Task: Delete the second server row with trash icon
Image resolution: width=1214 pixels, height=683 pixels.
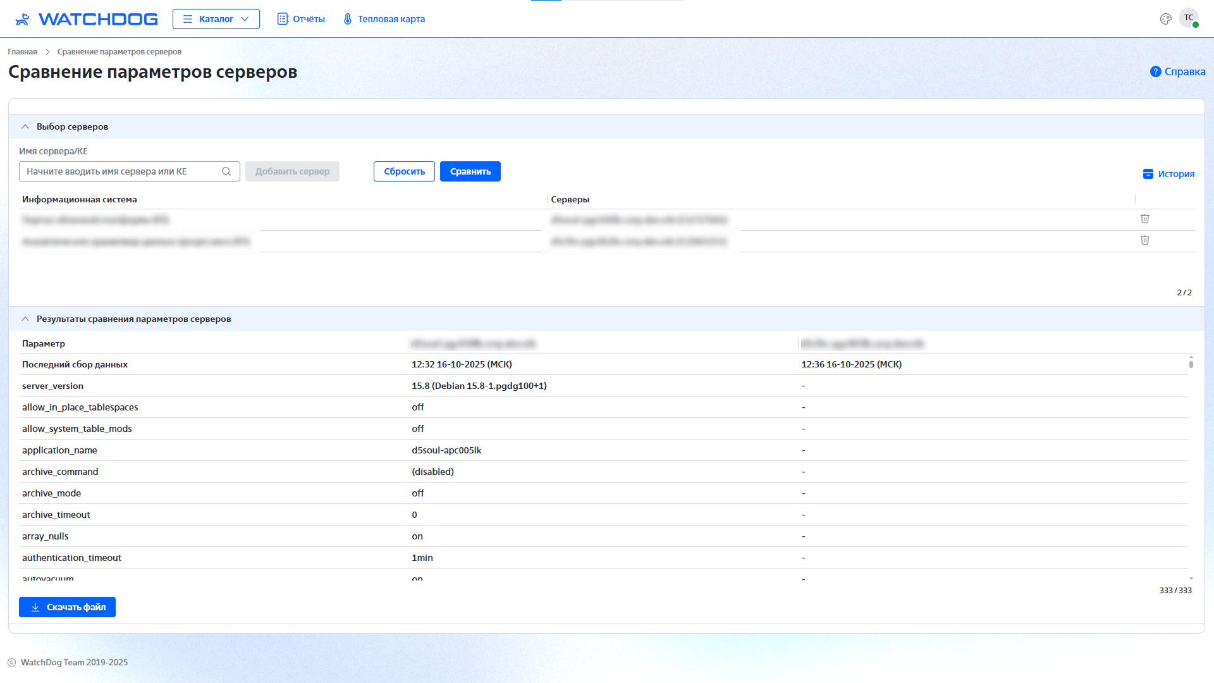Action: tap(1144, 240)
